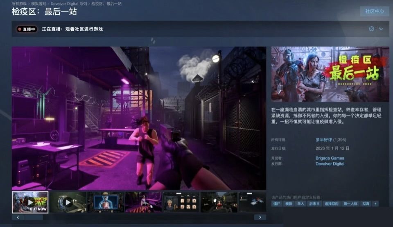Collapse the live broadcast bar with the chevron
Image resolution: width=393 pixels, height=227 pixels.
pyautogui.click(x=381, y=29)
